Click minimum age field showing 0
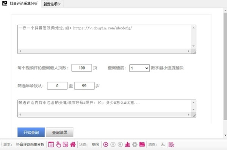 coord(57,86)
